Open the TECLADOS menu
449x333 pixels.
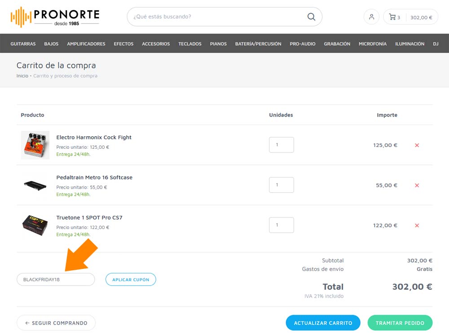[x=190, y=44]
